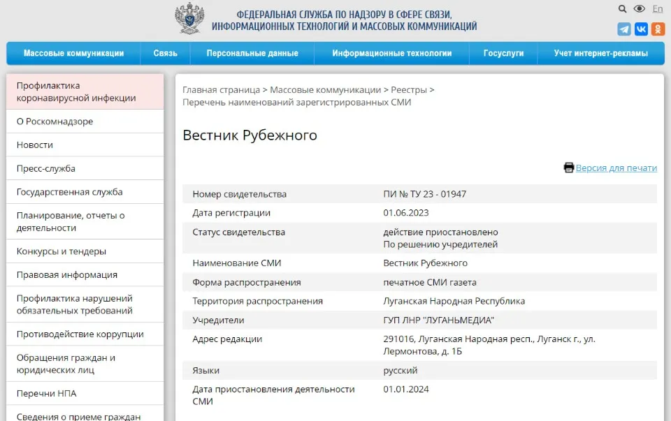Open Версия для печати
Image resolution: width=671 pixels, height=421 pixels.
pos(616,168)
